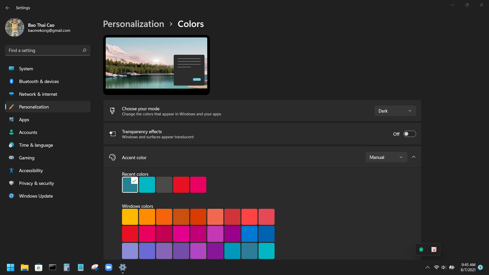Screen dimensions: 489x275
Task: Open the Start menu from the taskbar
Action: click(10, 267)
